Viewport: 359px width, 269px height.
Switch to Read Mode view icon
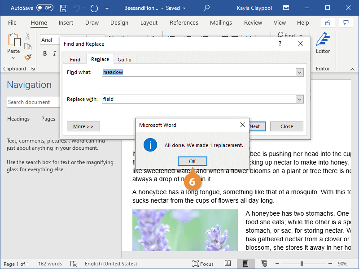tap(228, 264)
